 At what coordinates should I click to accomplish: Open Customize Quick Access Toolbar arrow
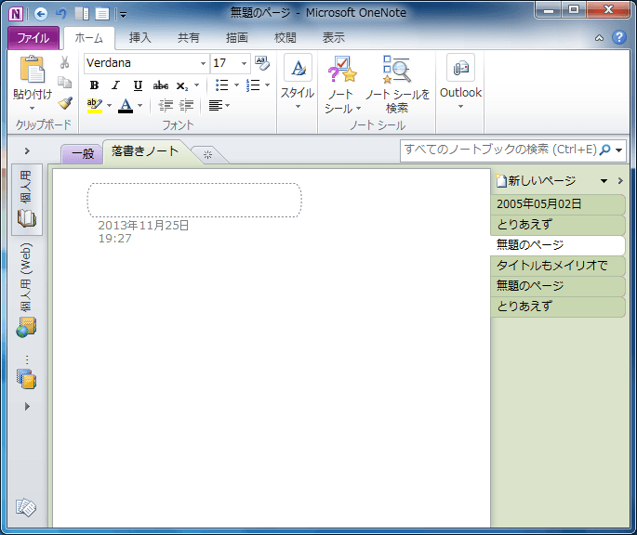(x=123, y=15)
